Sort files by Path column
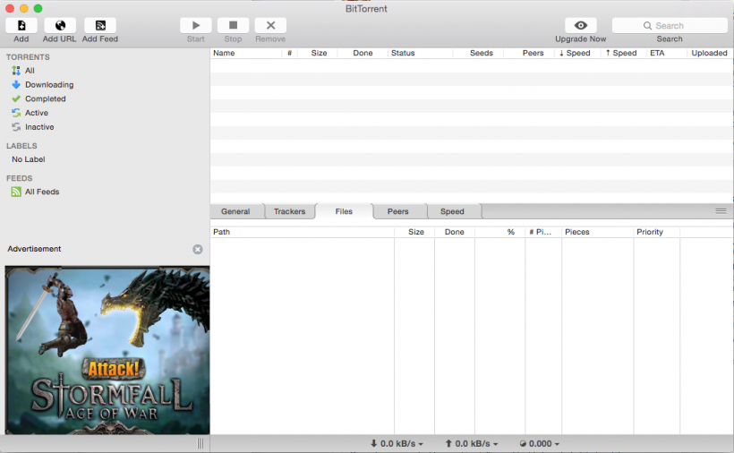Viewport: 734px width, 453px height. (303, 232)
